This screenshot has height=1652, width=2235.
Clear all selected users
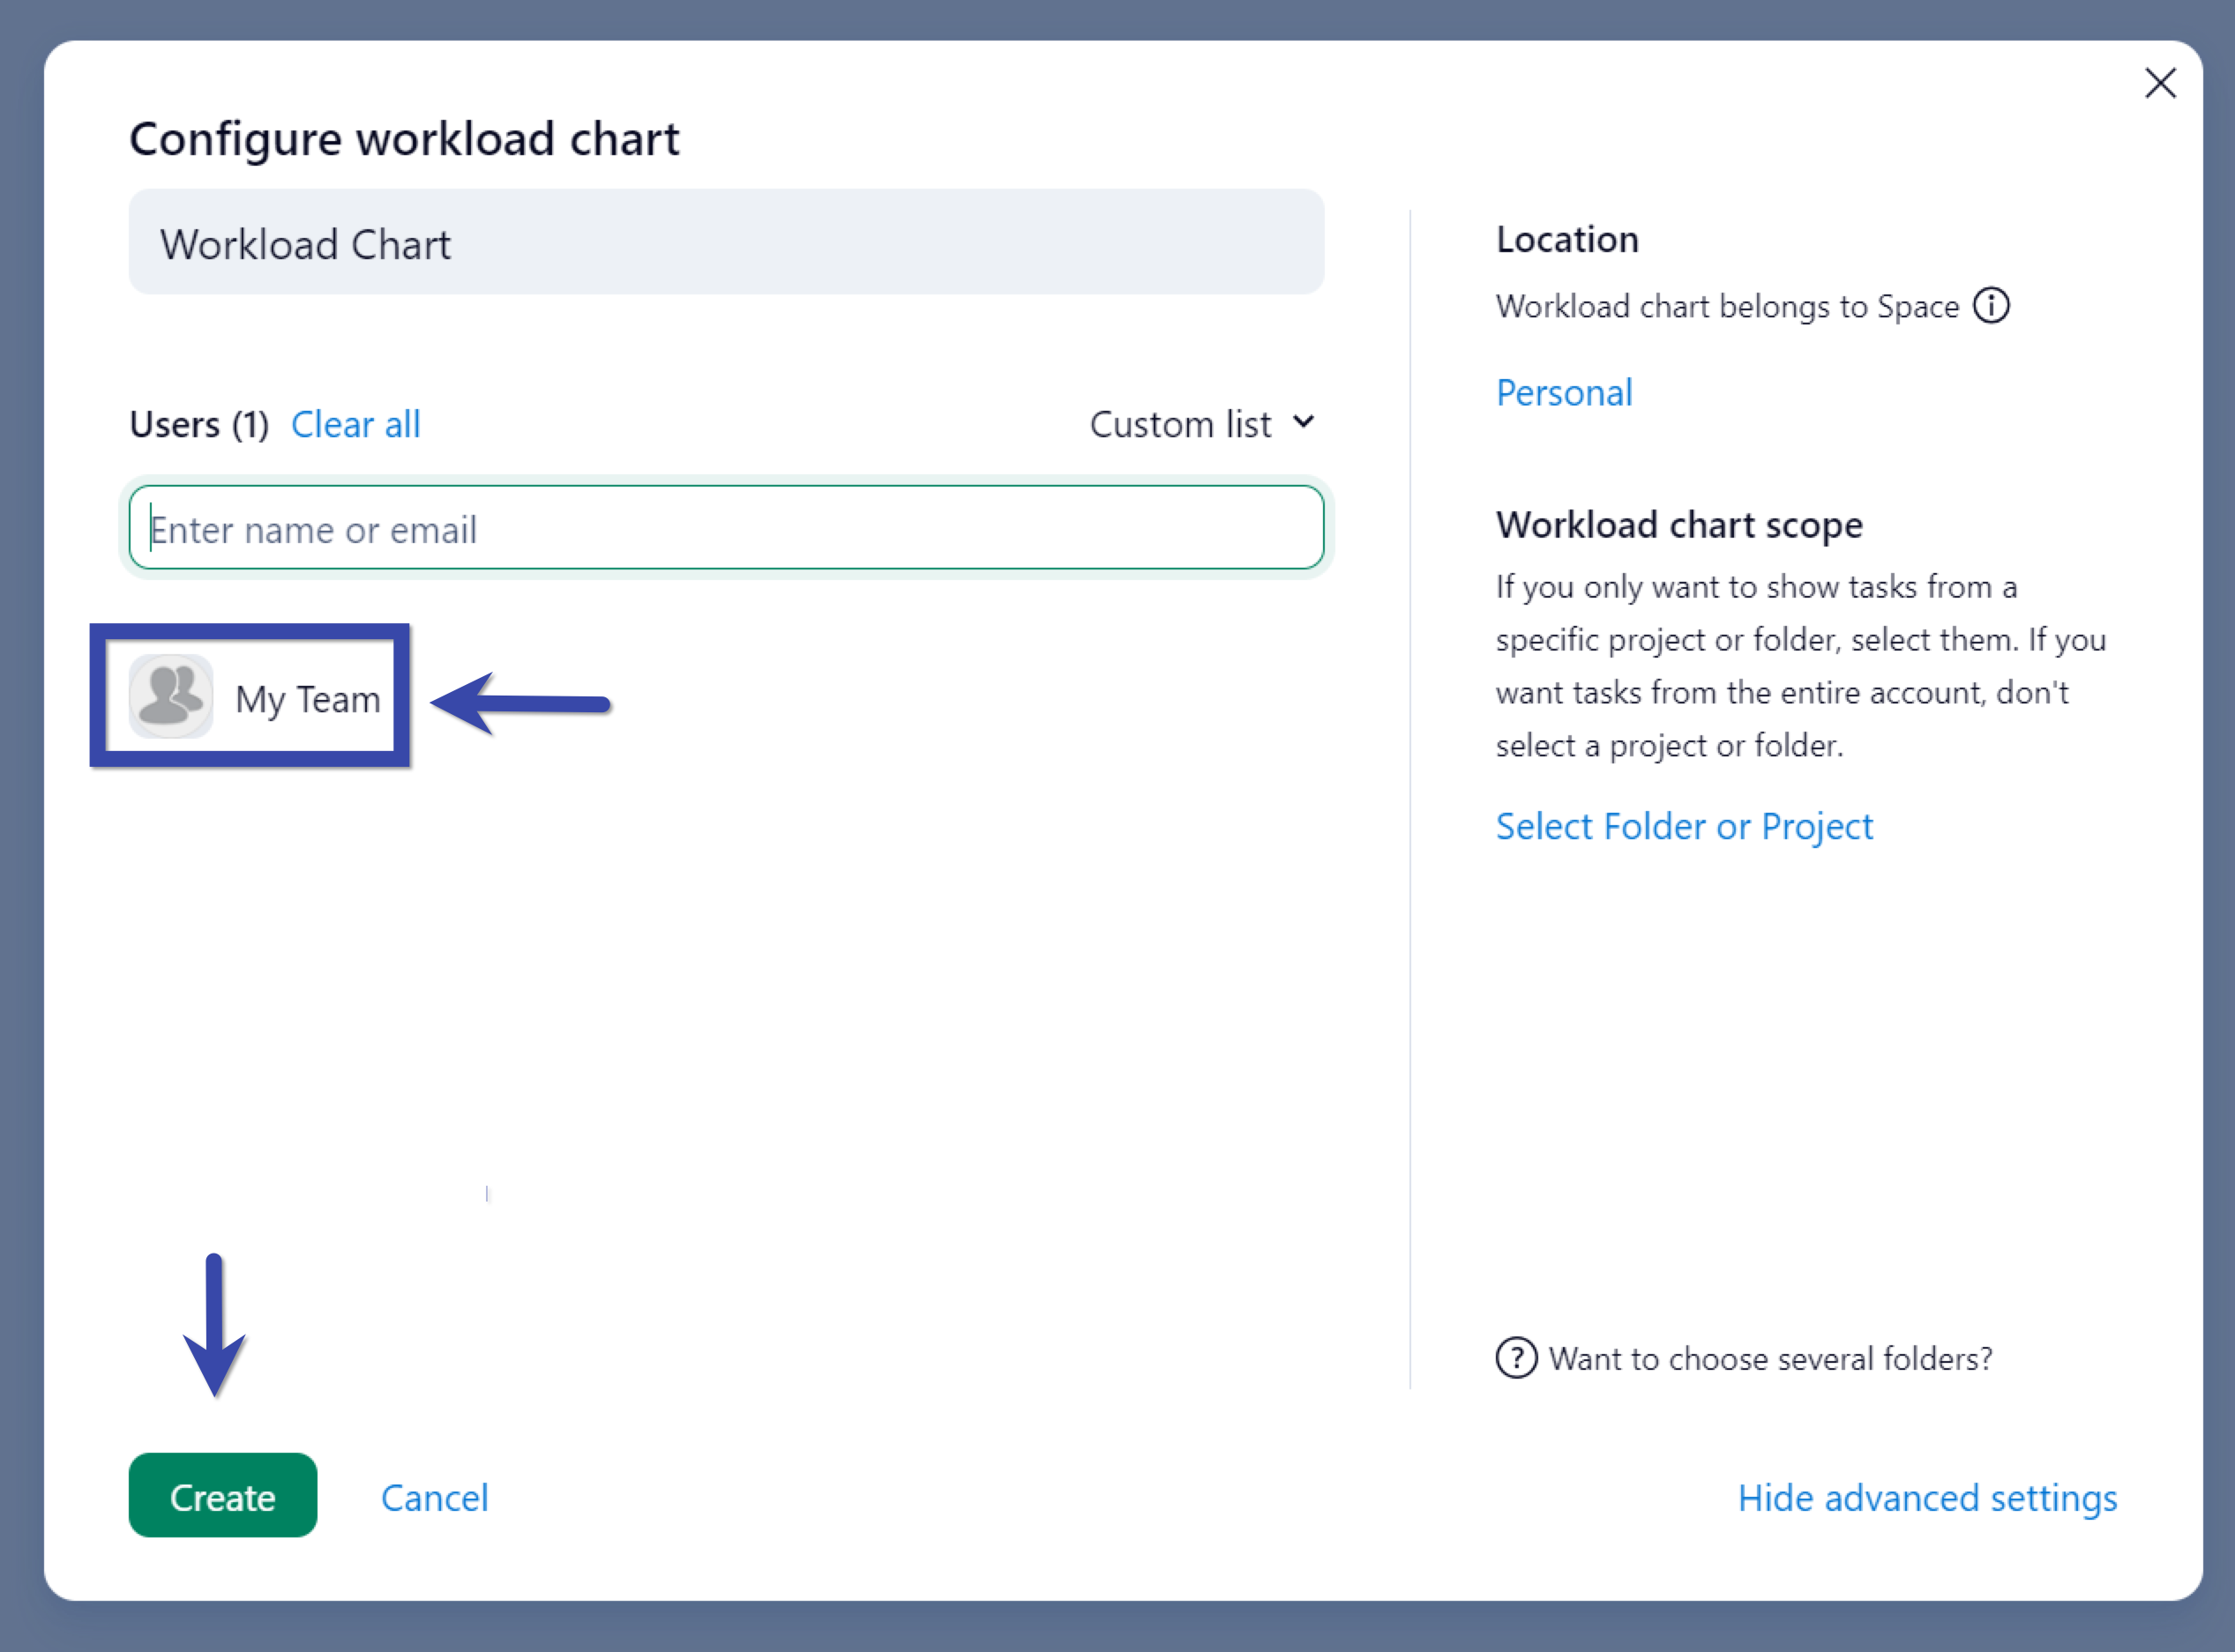click(x=355, y=425)
